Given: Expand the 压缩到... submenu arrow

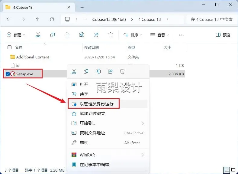Looking at the screenshot, I should coord(143,123).
